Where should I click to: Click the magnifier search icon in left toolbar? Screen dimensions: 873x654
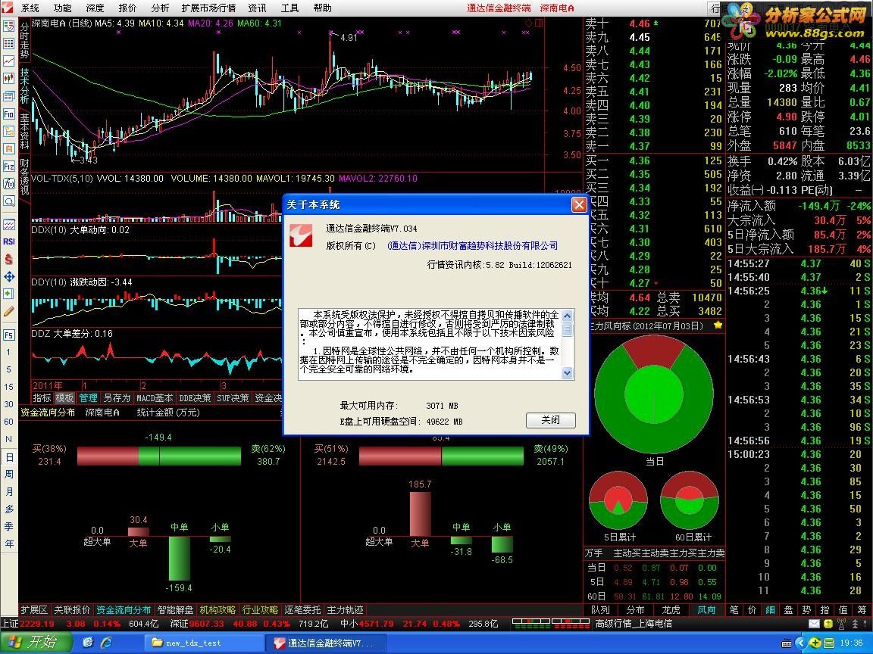pyautogui.click(x=8, y=201)
